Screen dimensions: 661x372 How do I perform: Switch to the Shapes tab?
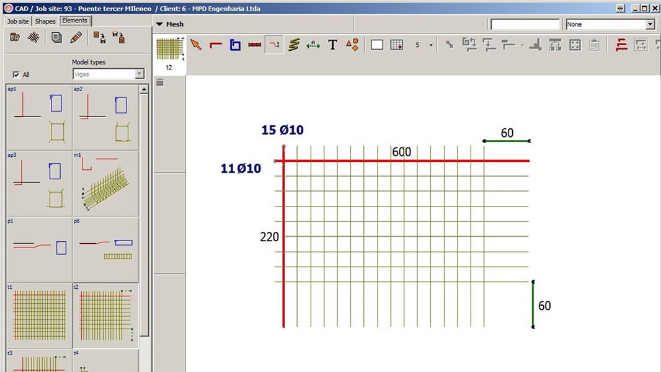coord(45,21)
